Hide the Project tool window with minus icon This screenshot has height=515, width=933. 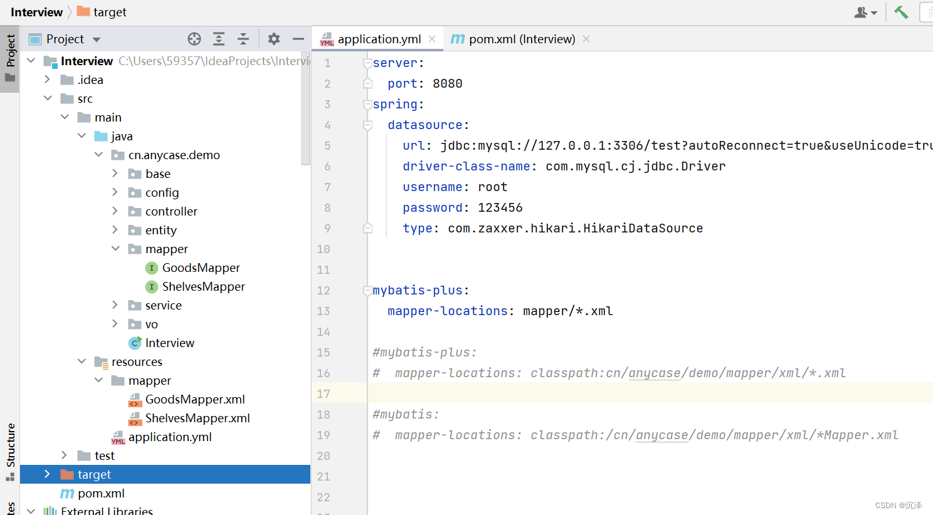click(298, 39)
